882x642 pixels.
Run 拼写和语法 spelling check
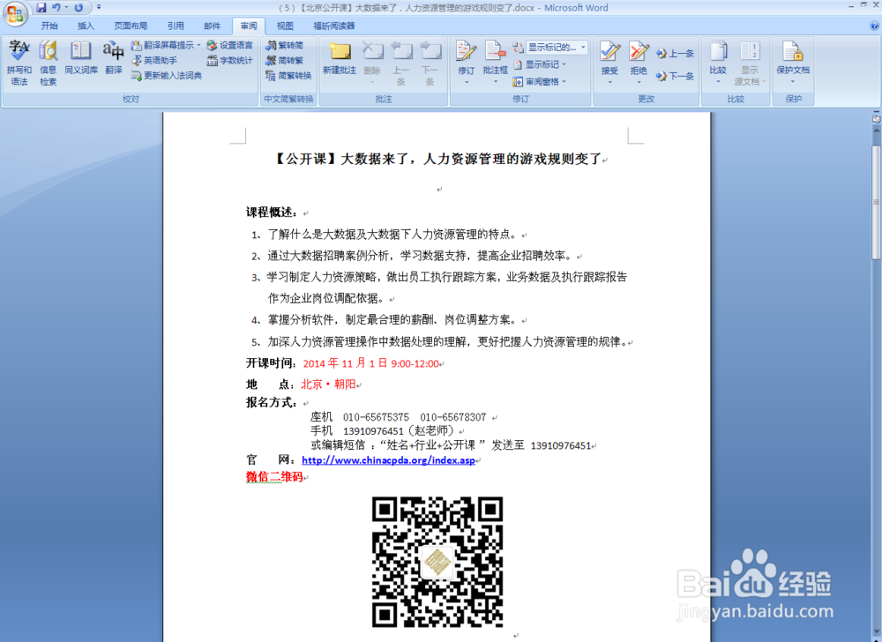pos(19,63)
